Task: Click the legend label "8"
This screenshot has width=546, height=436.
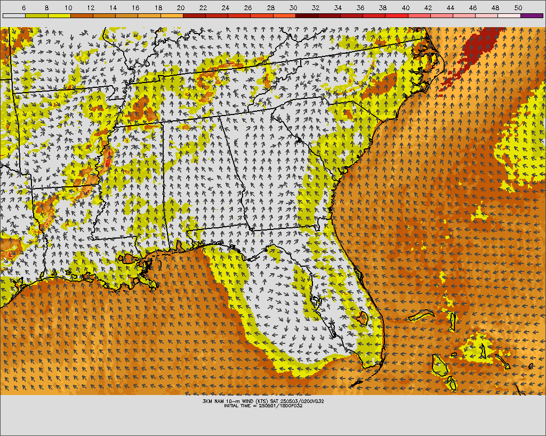Action: point(46,8)
